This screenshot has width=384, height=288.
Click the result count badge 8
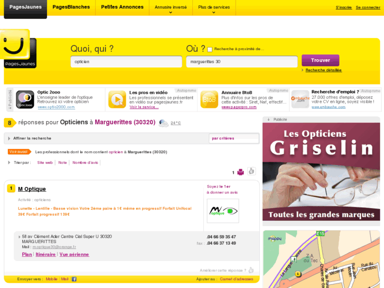(x=10, y=123)
